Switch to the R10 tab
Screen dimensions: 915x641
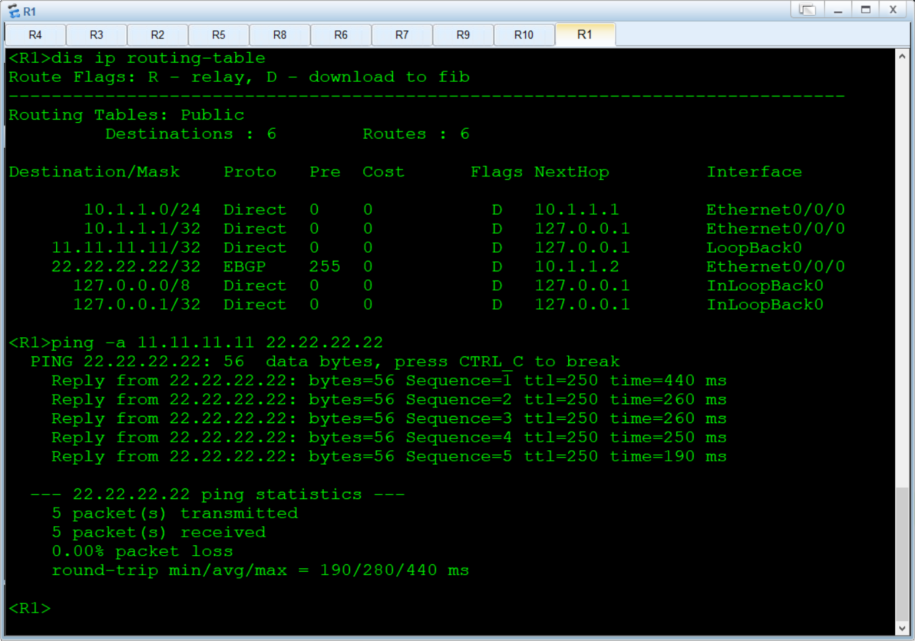click(524, 34)
